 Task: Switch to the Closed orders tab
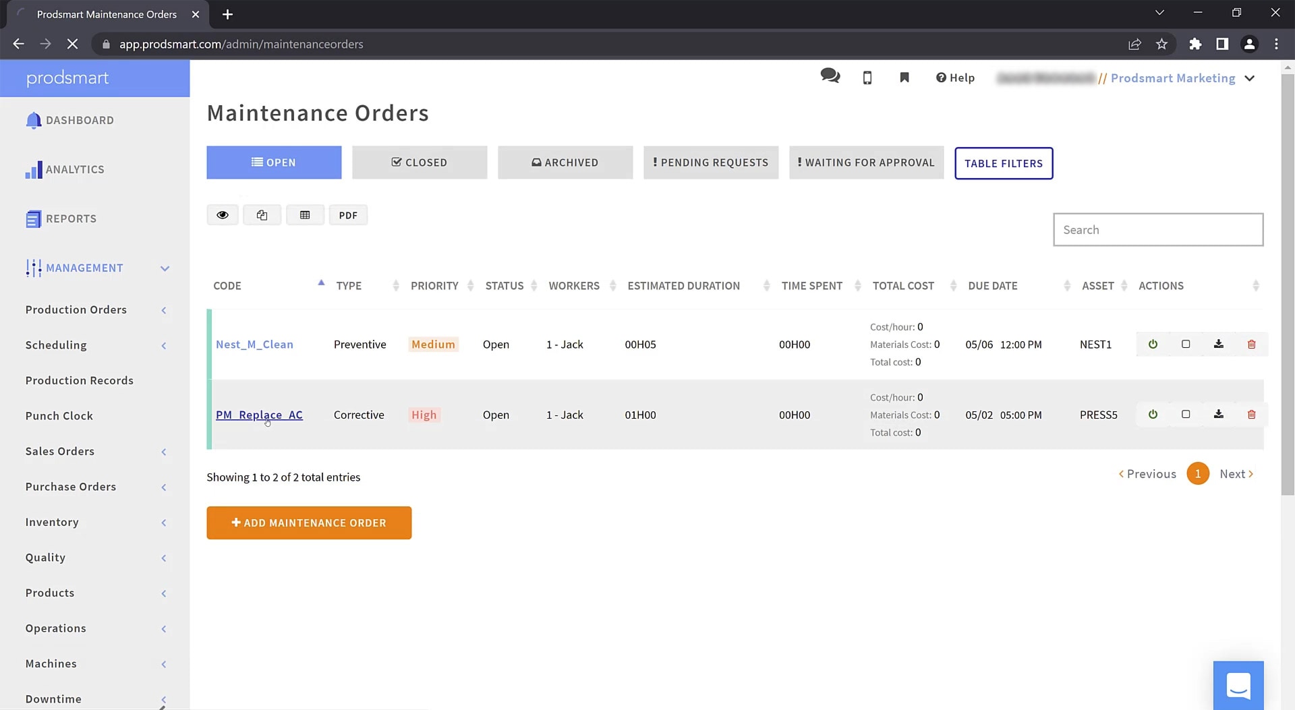(x=419, y=162)
